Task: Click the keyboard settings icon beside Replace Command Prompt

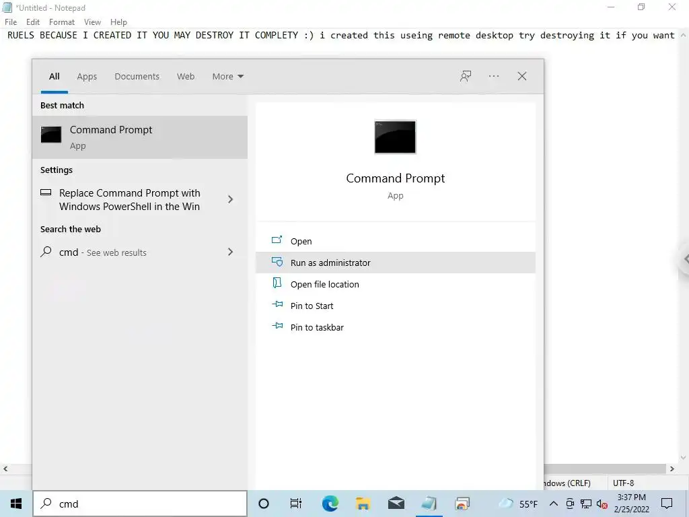Action: pos(46,193)
